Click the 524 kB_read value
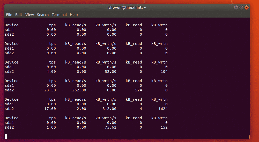 (138, 90)
